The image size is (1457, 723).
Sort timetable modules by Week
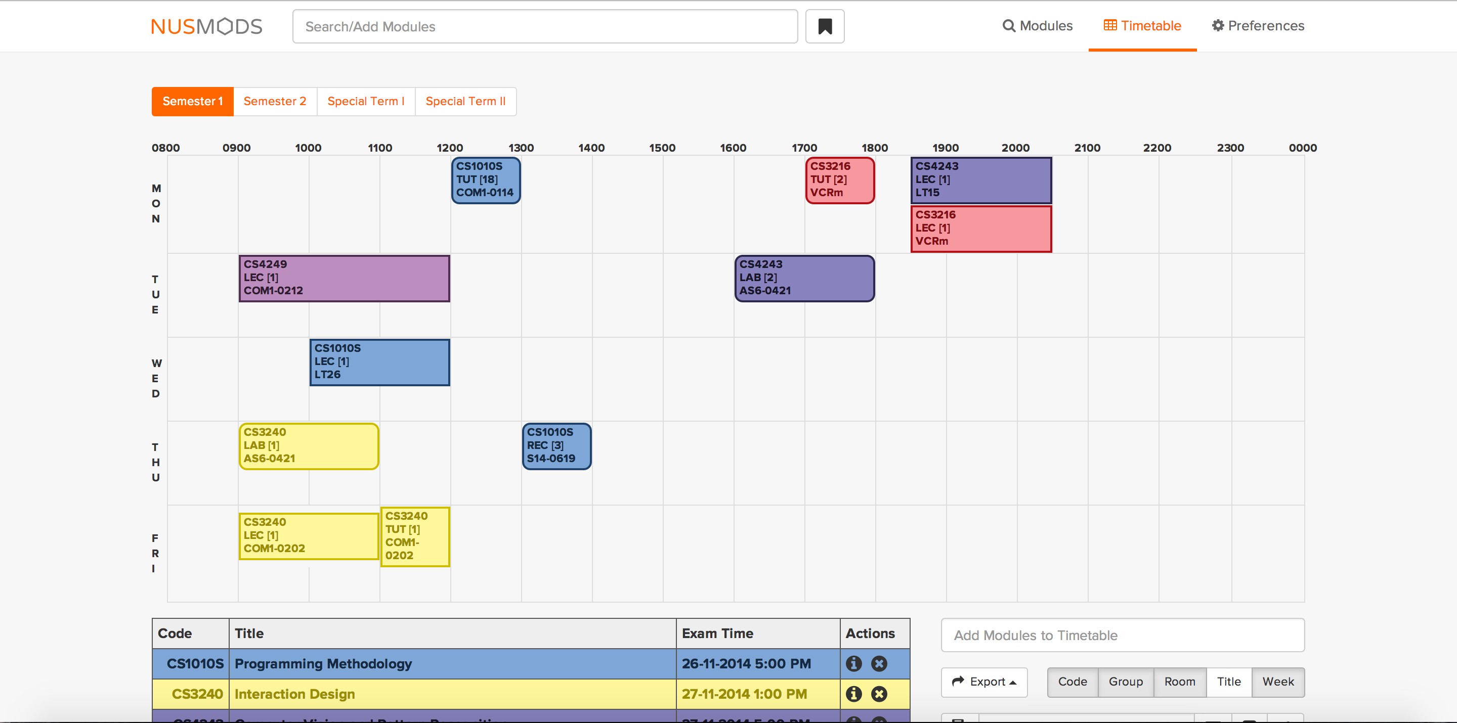(x=1277, y=682)
